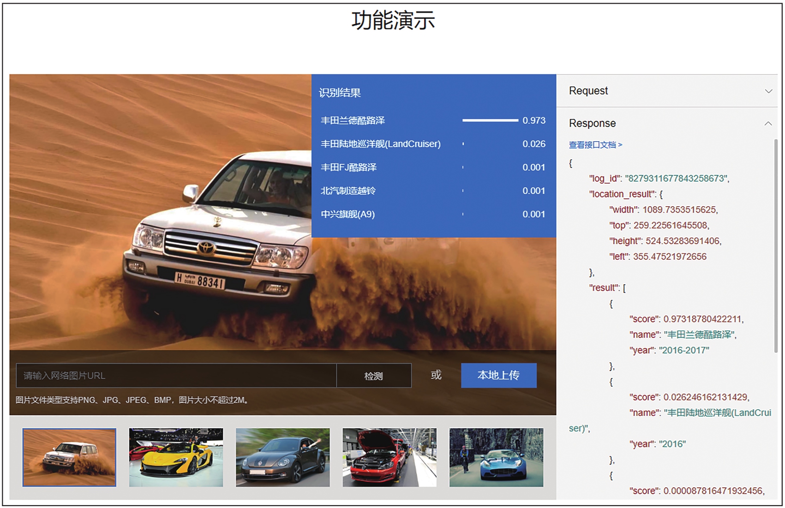
Task: Expand the Request section chevron
Action: (768, 91)
